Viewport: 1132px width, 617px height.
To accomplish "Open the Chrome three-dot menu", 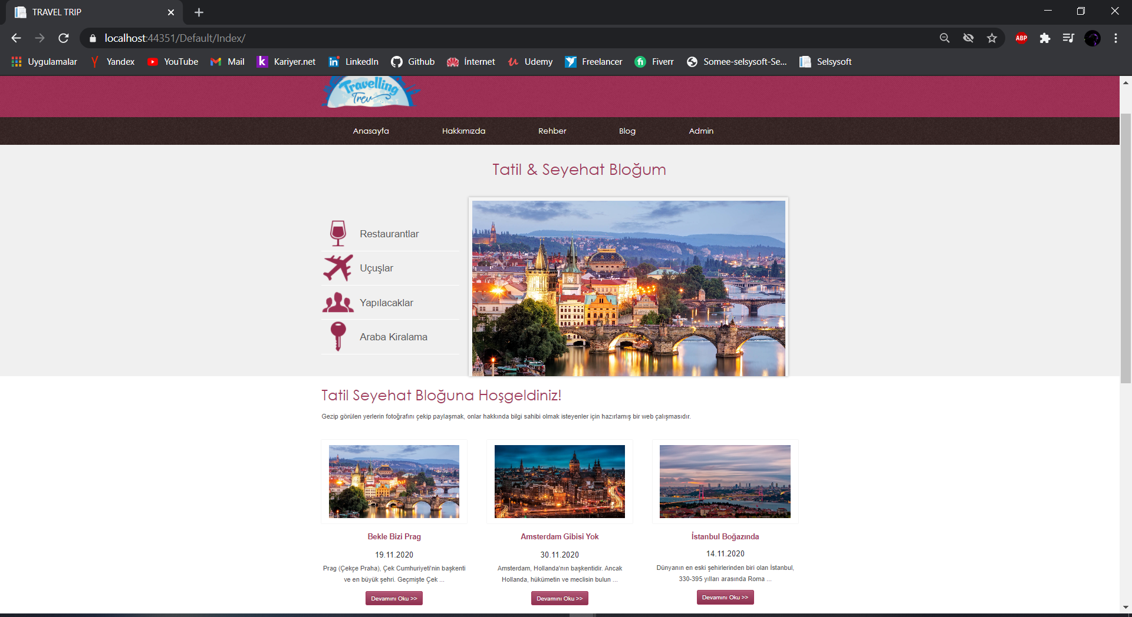I will pos(1115,38).
